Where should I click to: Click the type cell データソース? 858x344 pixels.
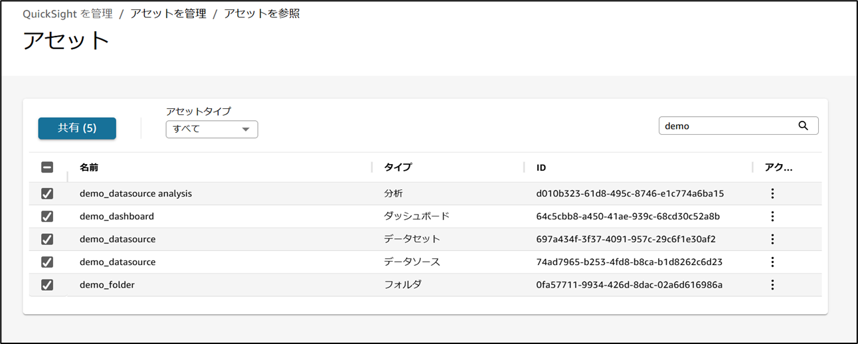pyautogui.click(x=412, y=262)
